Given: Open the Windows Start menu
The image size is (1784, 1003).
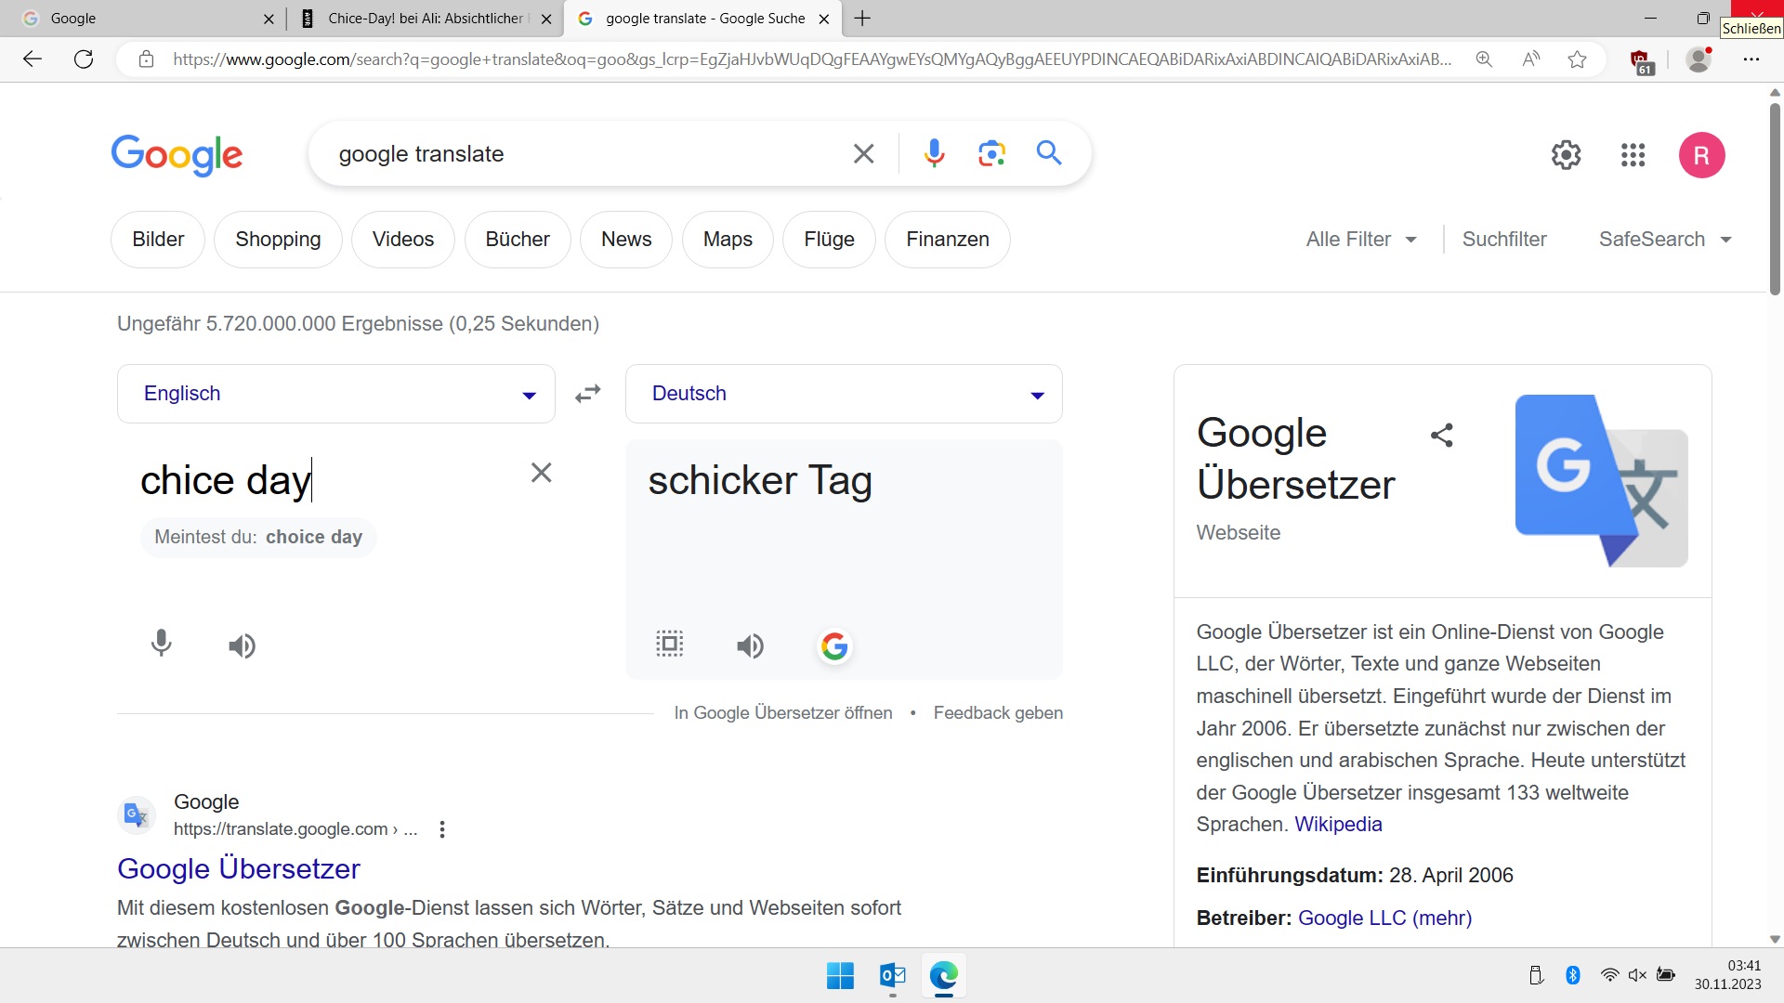Looking at the screenshot, I should point(840,976).
